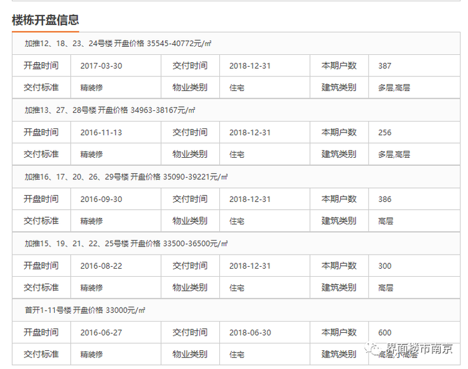Screen dimensions: 468x369
Task: Click the opening date 2016-09-30
Action: (x=101, y=199)
